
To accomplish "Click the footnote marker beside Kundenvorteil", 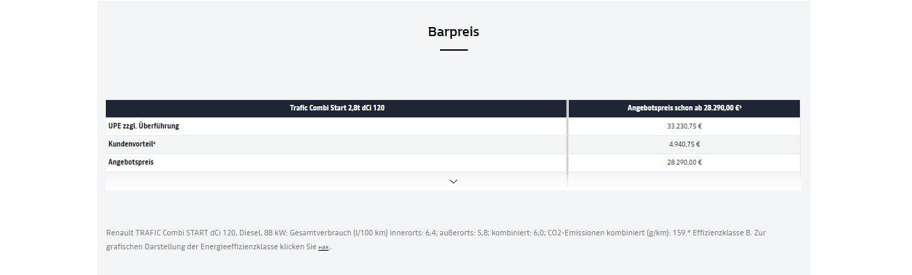I will point(155,143).
